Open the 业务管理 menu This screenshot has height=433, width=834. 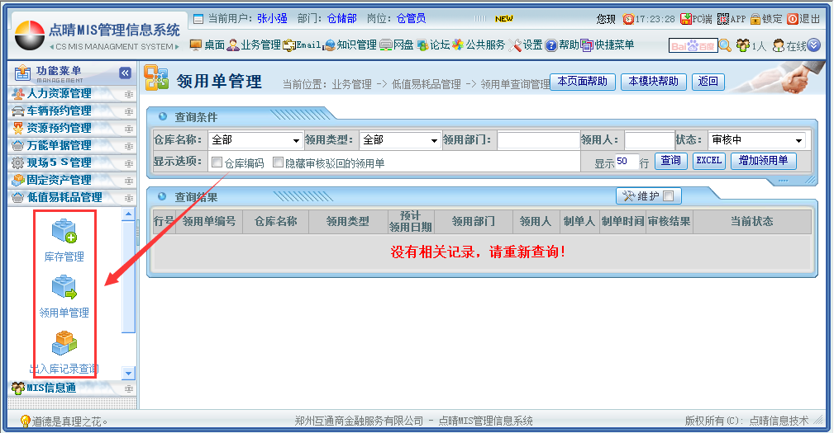[x=254, y=45]
